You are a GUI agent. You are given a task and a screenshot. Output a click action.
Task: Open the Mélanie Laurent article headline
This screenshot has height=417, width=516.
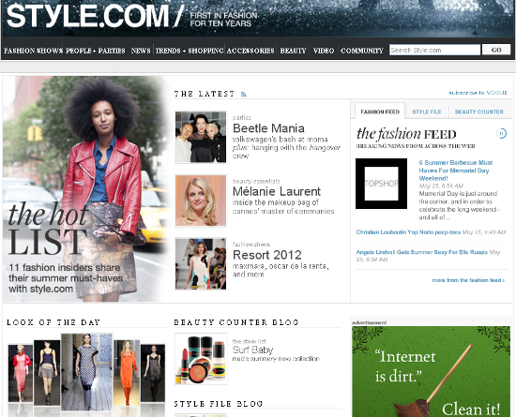point(277,191)
